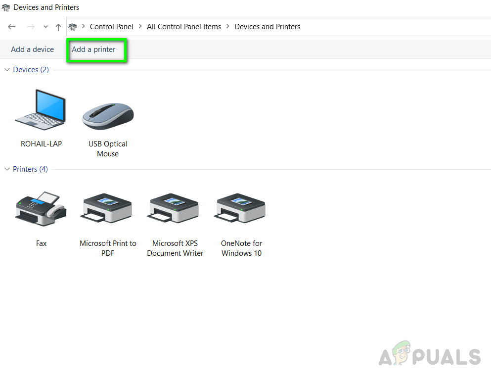The height and width of the screenshot is (380, 491).
Task: Select the Fax printer icon
Action: click(41, 209)
